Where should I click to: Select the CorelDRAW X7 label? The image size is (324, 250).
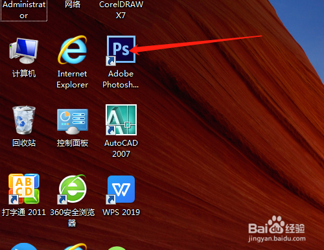pyautogui.click(x=121, y=10)
